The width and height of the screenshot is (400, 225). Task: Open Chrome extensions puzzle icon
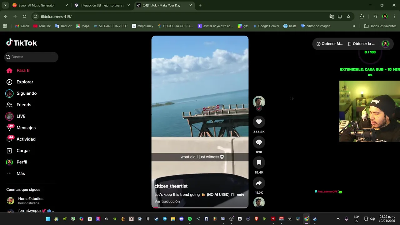pyautogui.click(x=362, y=17)
